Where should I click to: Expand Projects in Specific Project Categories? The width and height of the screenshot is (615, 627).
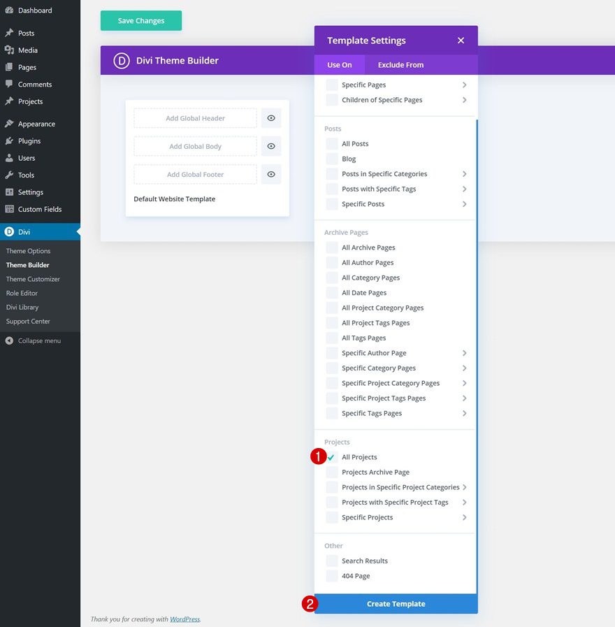tap(464, 487)
